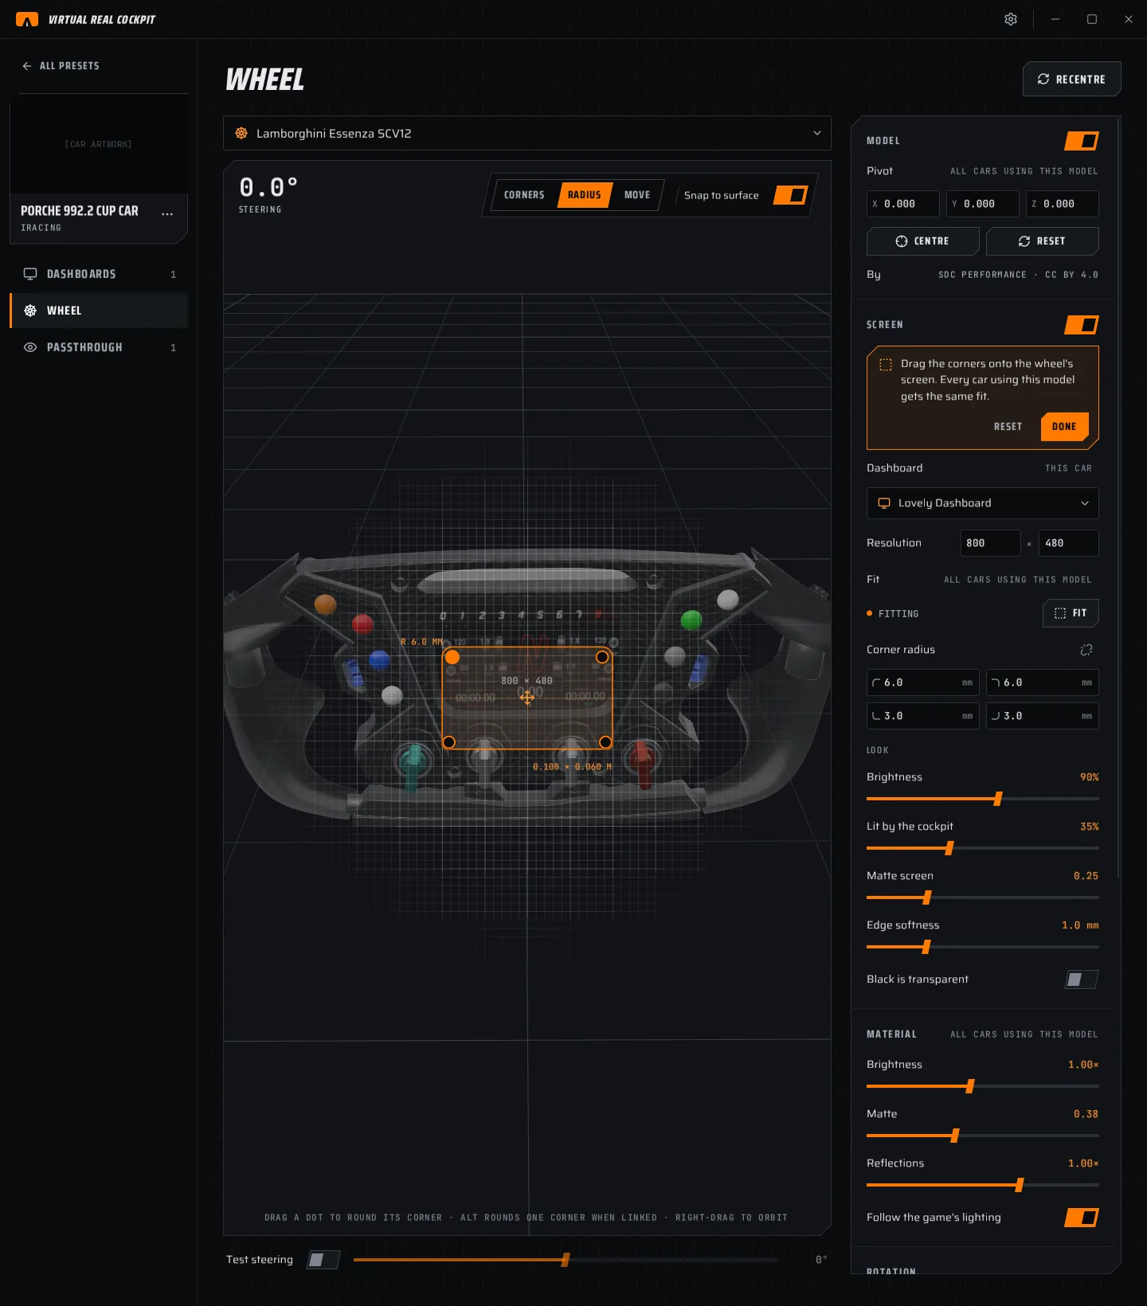Click Reset in the screen hint box
The width and height of the screenshot is (1147, 1306).
1008,427
